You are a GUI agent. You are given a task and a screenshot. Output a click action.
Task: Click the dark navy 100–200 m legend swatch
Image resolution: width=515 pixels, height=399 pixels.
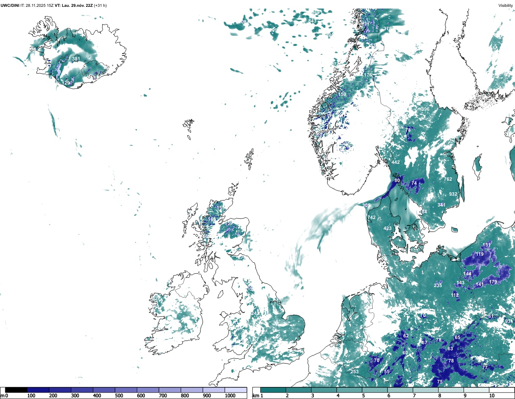38,390
